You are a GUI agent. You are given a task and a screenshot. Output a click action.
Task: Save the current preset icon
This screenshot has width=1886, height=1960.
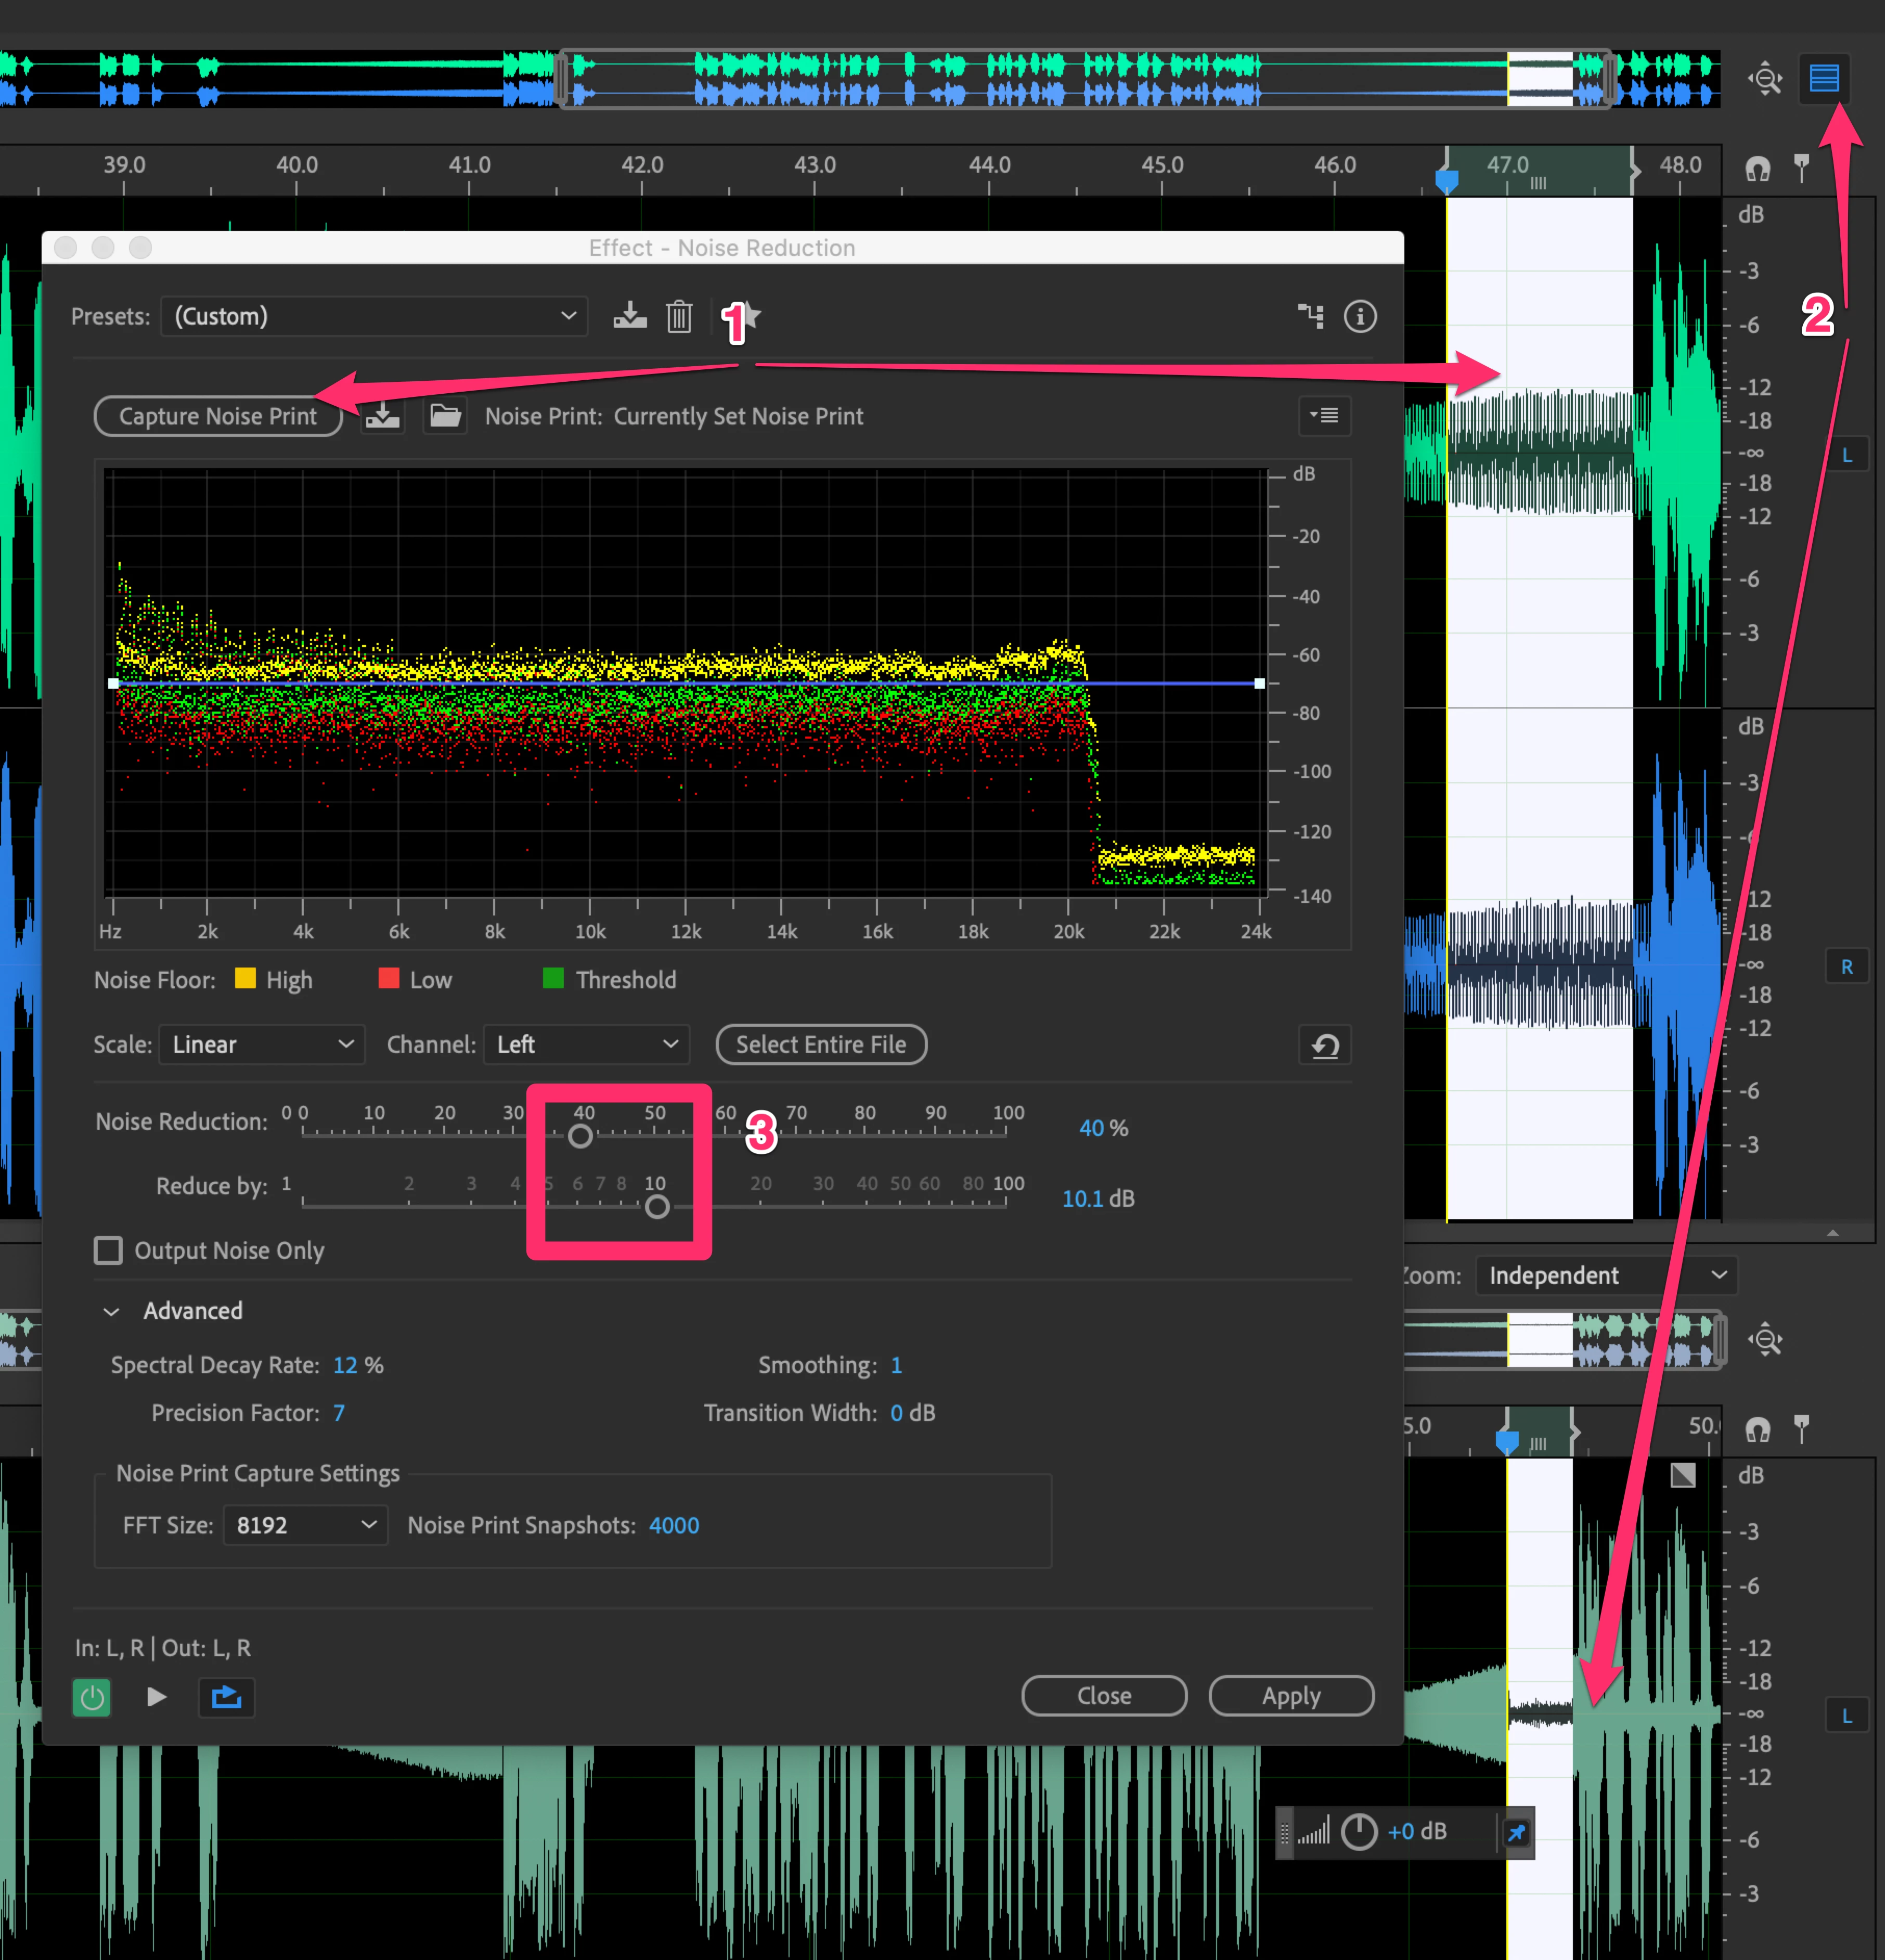click(629, 316)
